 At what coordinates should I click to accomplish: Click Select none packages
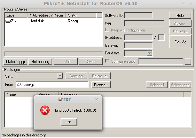point(180,85)
